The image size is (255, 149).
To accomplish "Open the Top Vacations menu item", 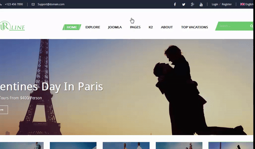I will click(194, 27).
